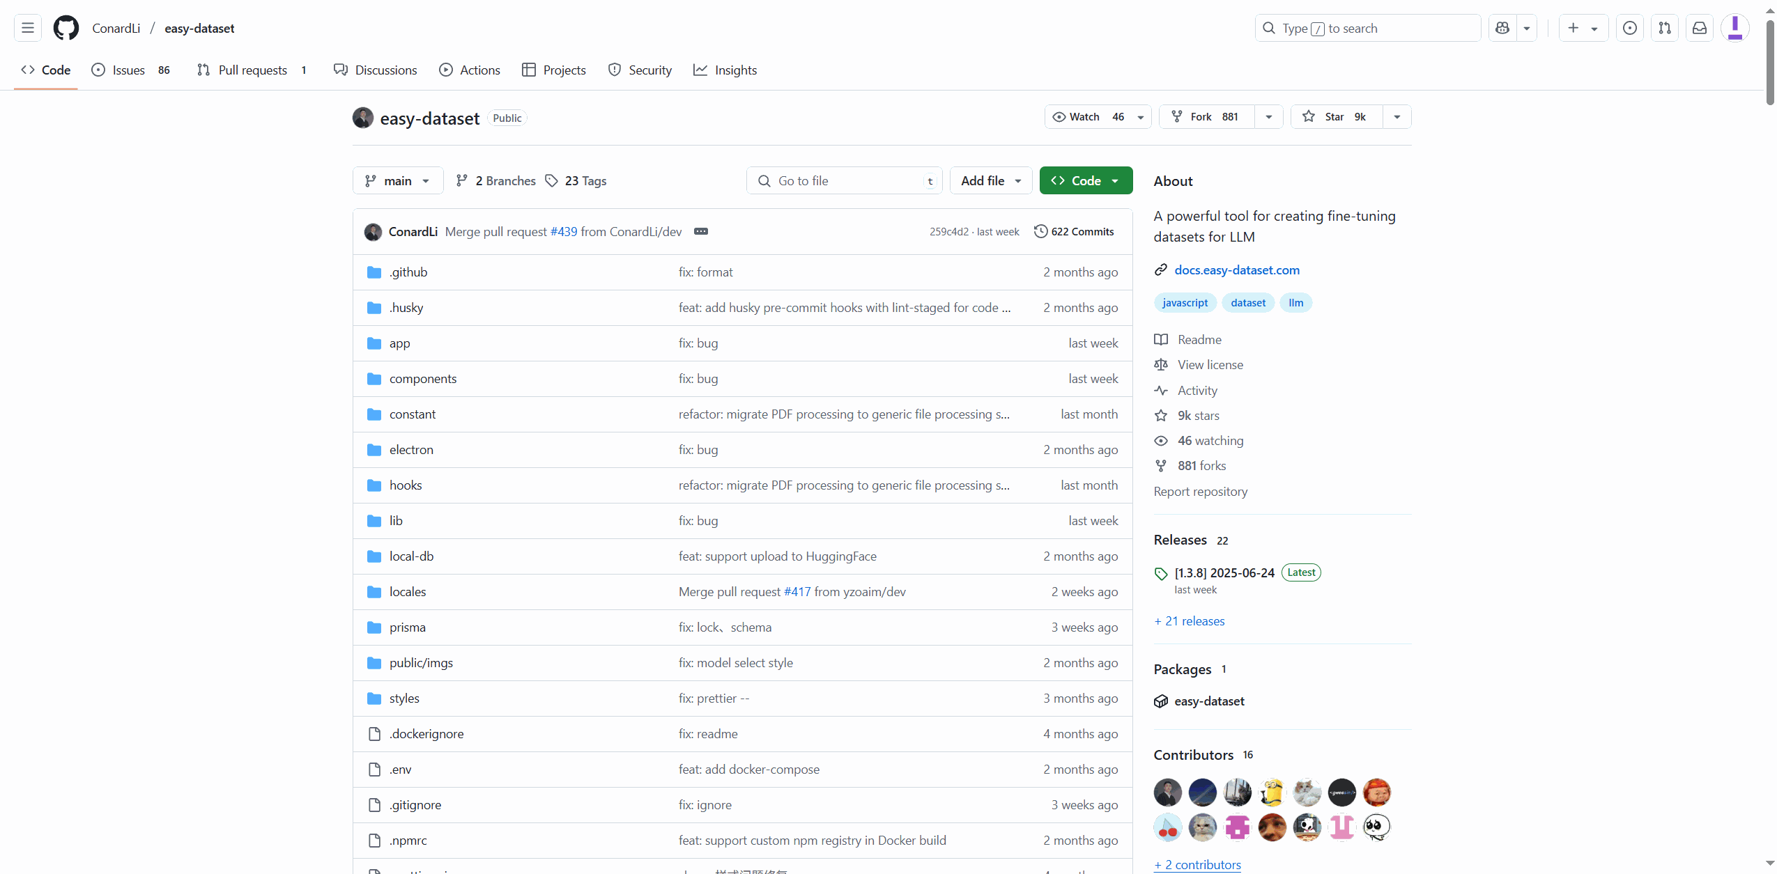Click the .dockerignore file icon
Viewport: 1777px width, 874px height.
point(374,734)
